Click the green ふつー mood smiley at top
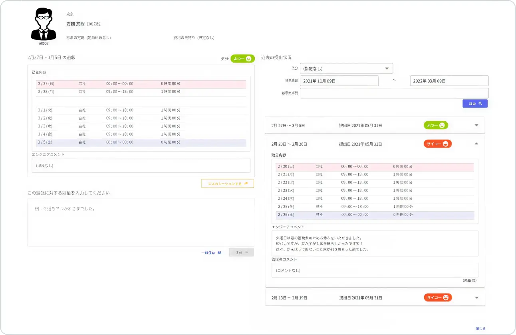This screenshot has width=516, height=335. coord(249,59)
